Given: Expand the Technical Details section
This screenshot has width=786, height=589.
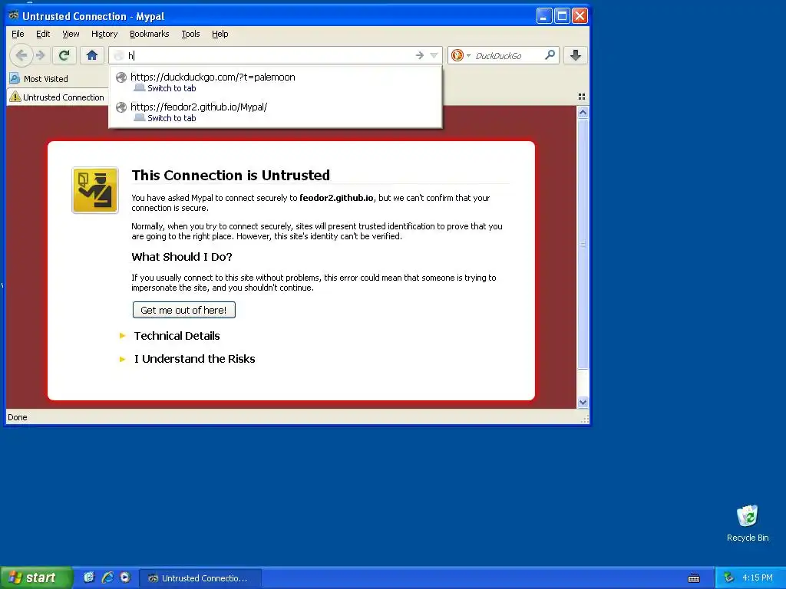Looking at the screenshot, I should click(x=177, y=336).
